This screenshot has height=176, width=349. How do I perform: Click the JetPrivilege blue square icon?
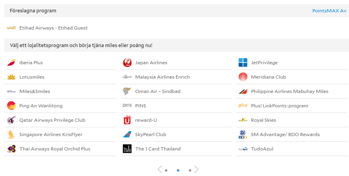click(243, 63)
